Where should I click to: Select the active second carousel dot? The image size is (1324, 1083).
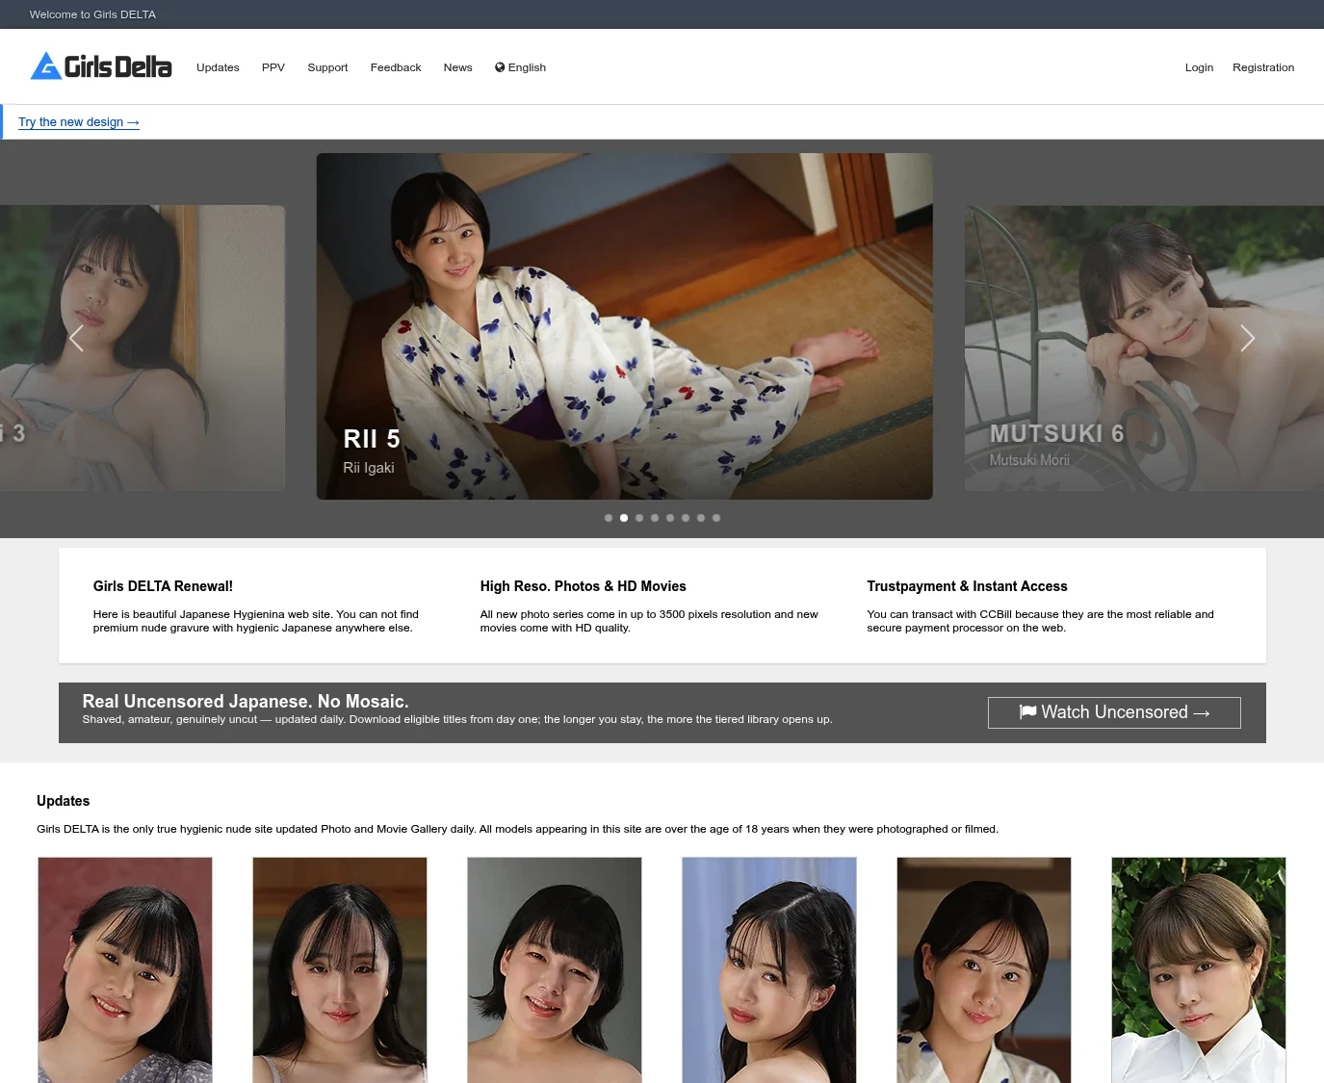click(624, 518)
